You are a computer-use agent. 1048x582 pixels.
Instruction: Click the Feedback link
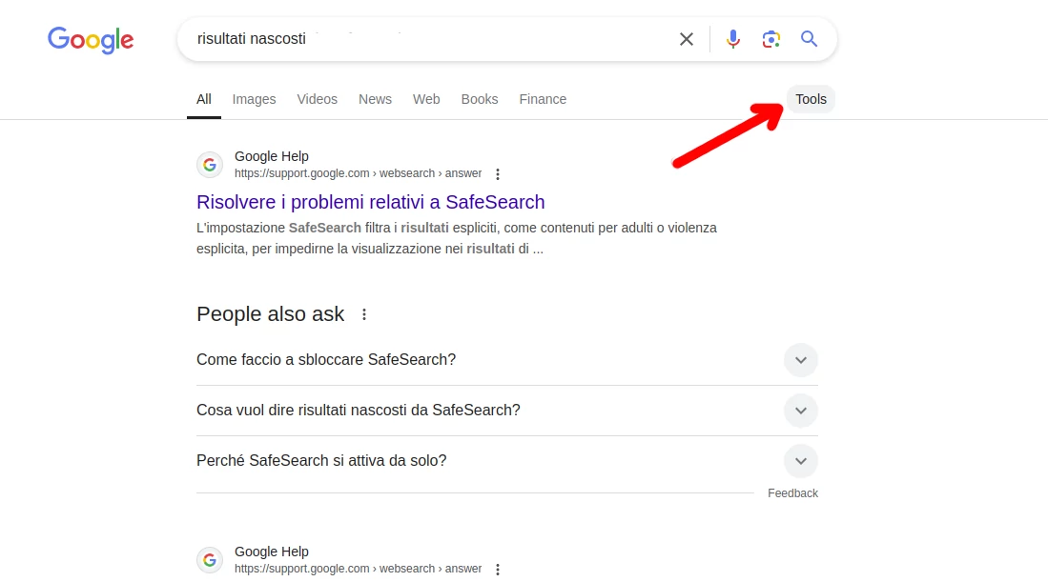(x=792, y=493)
